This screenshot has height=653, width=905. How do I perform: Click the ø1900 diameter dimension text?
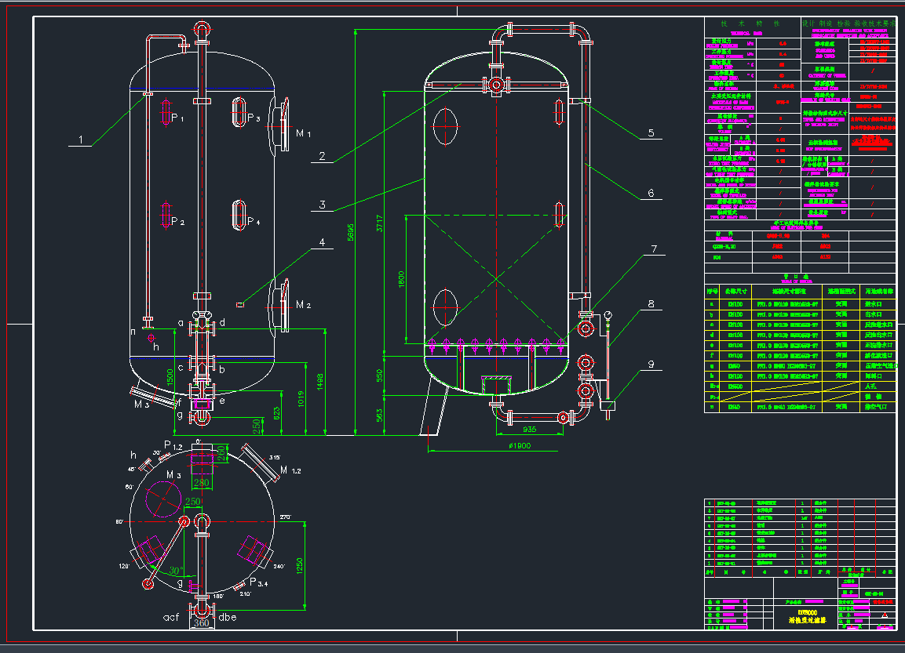click(520, 445)
